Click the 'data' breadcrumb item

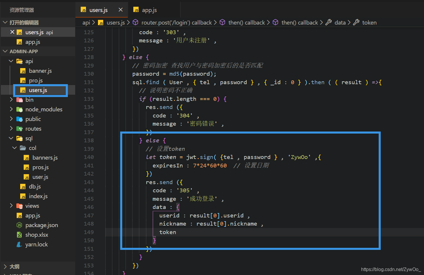(x=340, y=23)
